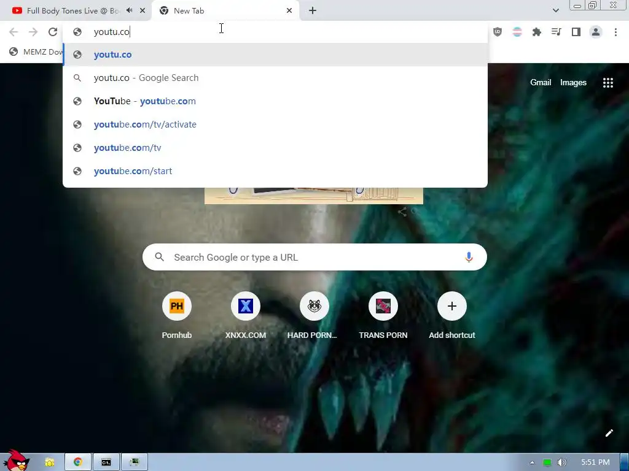Choose youtube.com/start suggestion
The height and width of the screenshot is (471, 629).
pyautogui.click(x=275, y=170)
